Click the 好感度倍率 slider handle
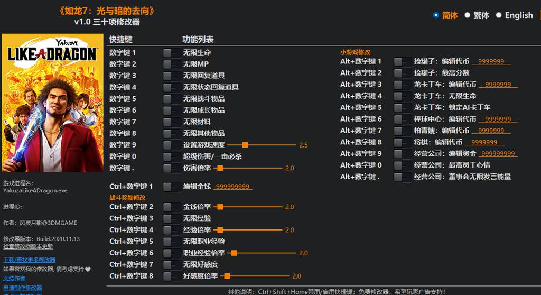 (x=227, y=276)
